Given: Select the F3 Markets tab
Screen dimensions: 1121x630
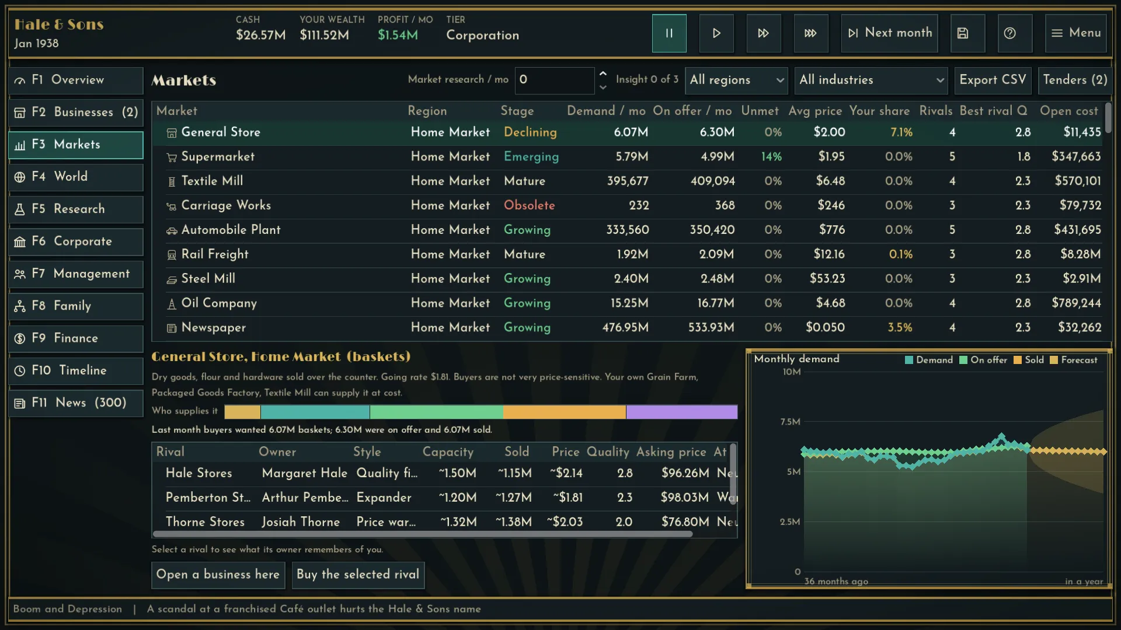Looking at the screenshot, I should pos(76,145).
